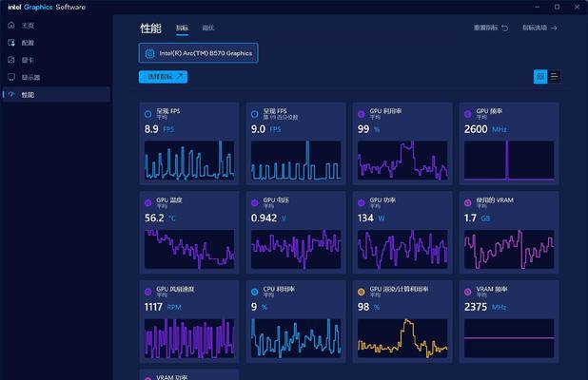Open the GPU 电压 0.942 V graph

(296, 249)
